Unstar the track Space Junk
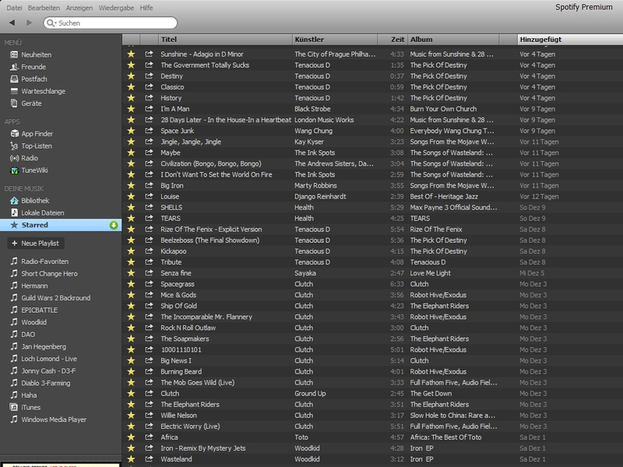This screenshot has height=467, width=623. pyautogui.click(x=131, y=131)
